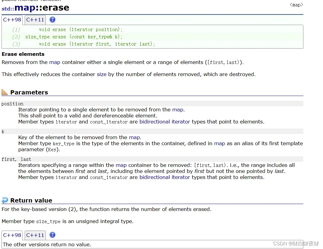Click the '(3)' overload number
The image size is (323, 249).
pos(16,44)
